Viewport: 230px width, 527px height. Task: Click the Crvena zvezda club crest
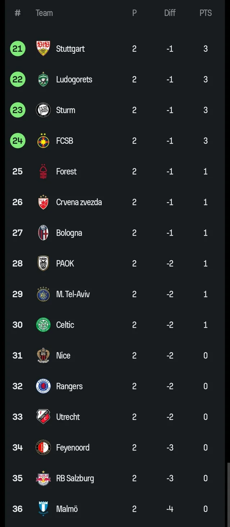[x=43, y=202]
